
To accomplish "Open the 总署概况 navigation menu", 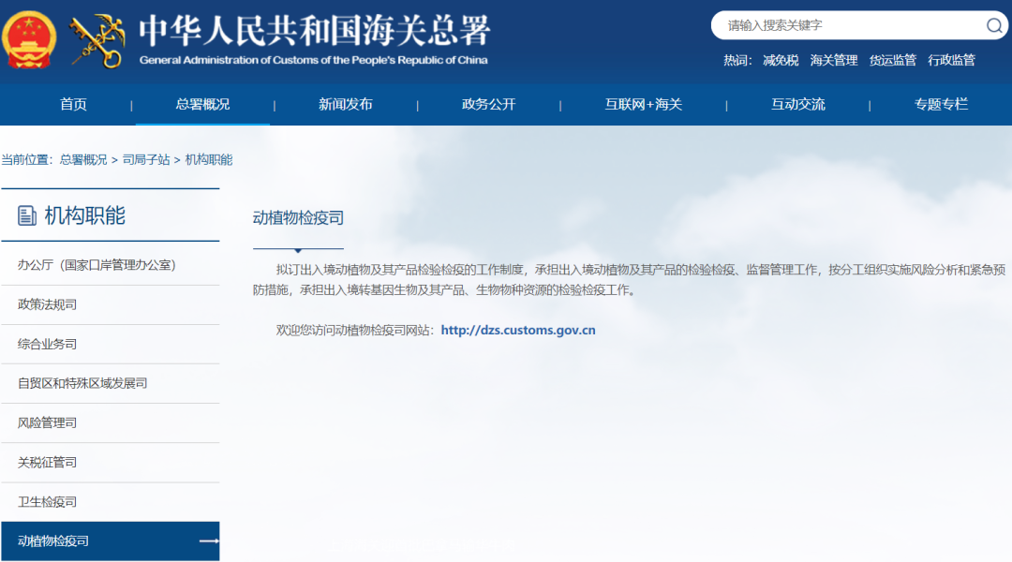I will [202, 105].
